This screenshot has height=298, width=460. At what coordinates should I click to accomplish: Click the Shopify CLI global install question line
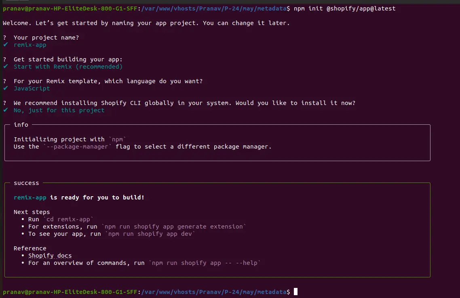pyautogui.click(x=184, y=103)
